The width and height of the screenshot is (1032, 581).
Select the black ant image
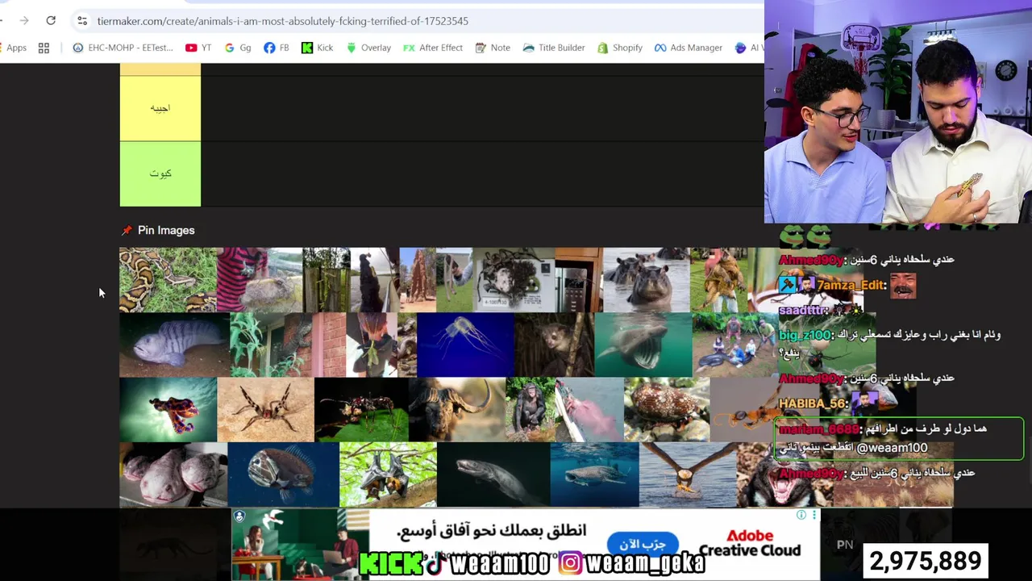tap(361, 409)
